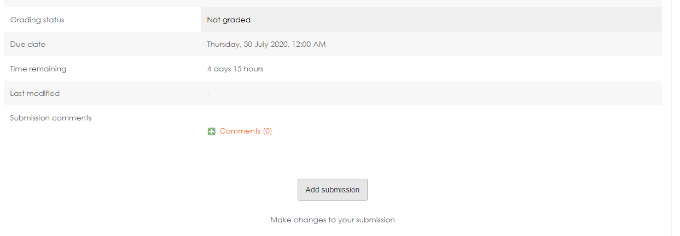Click the Time remaining row label

point(38,69)
